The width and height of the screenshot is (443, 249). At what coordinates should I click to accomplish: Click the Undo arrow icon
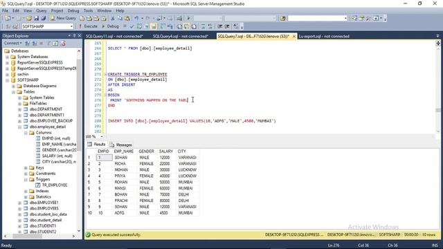coord(136,19)
